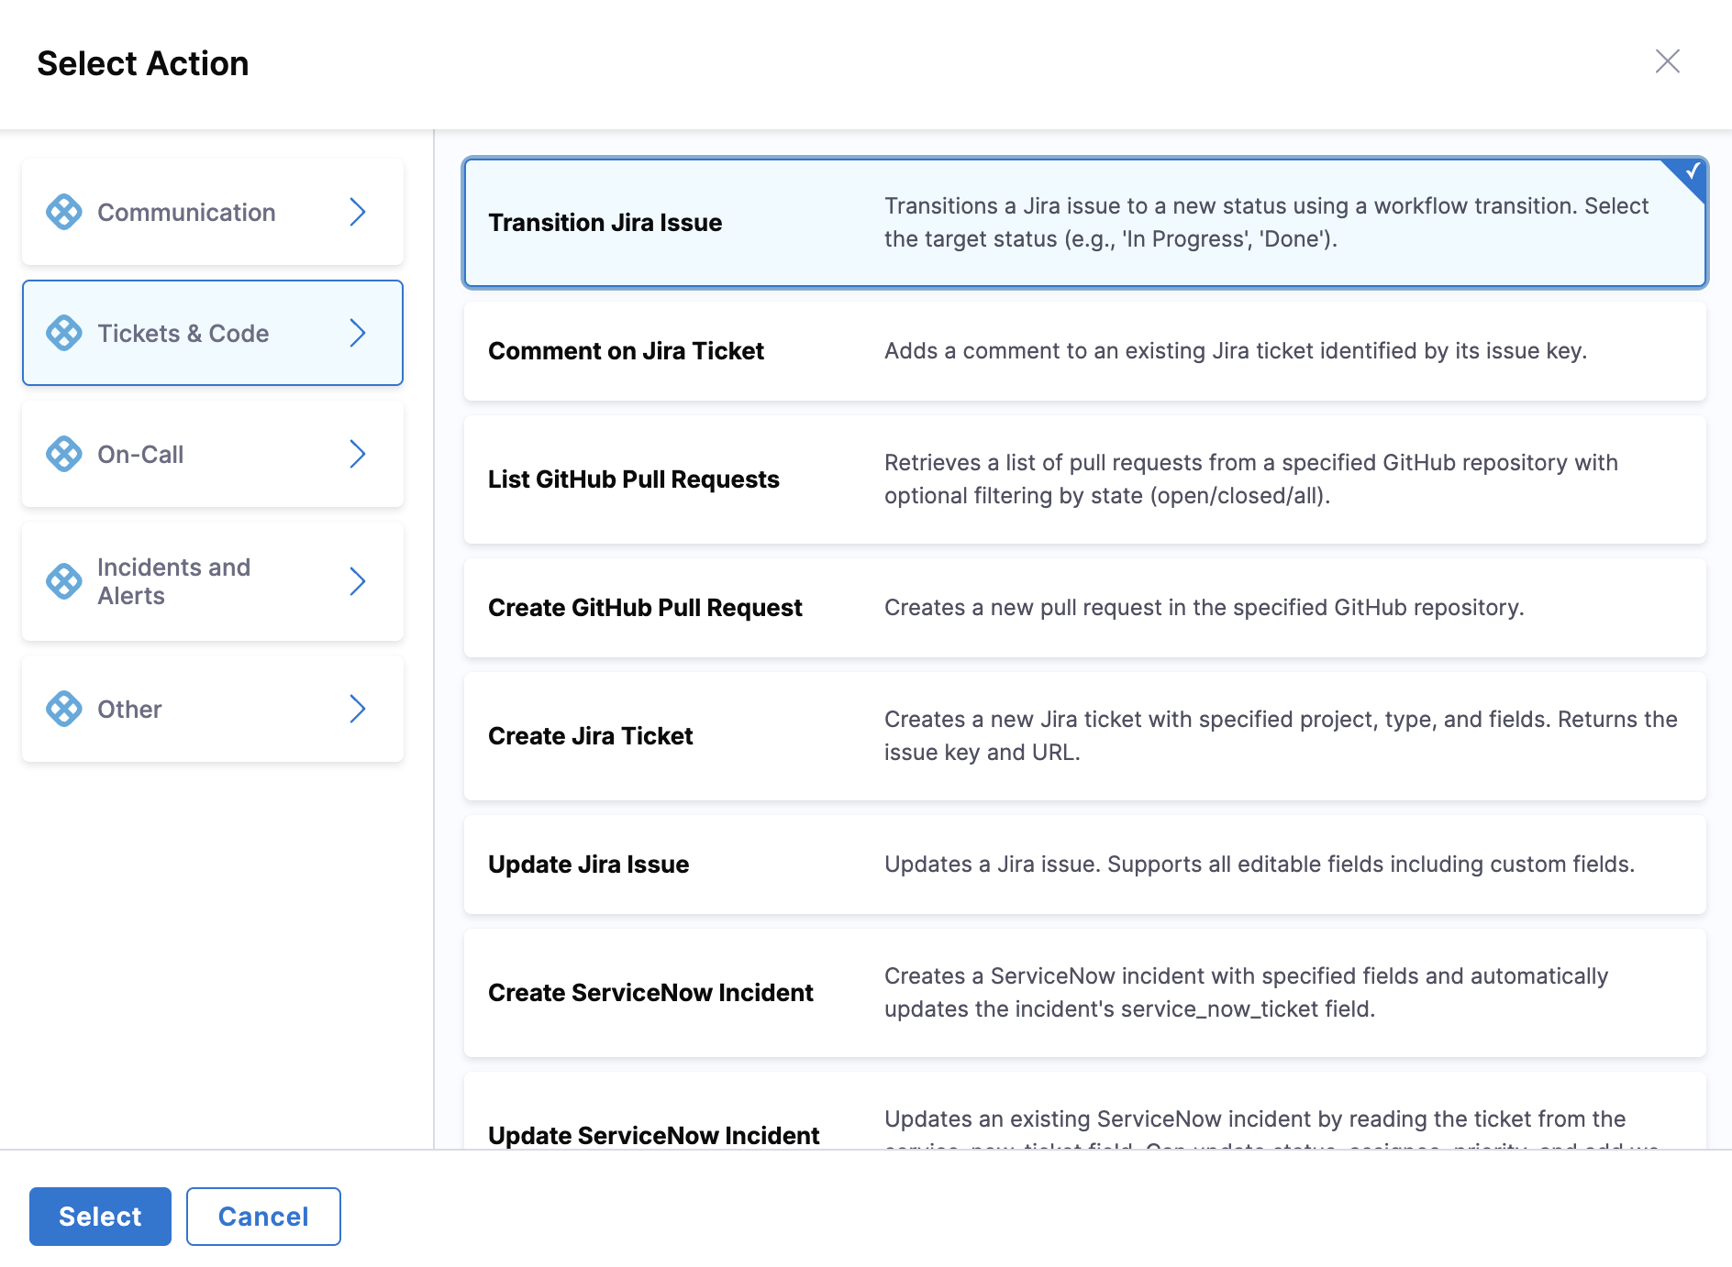Click 'Adds a comment to an existing Jira ticket' text

click(x=1236, y=351)
